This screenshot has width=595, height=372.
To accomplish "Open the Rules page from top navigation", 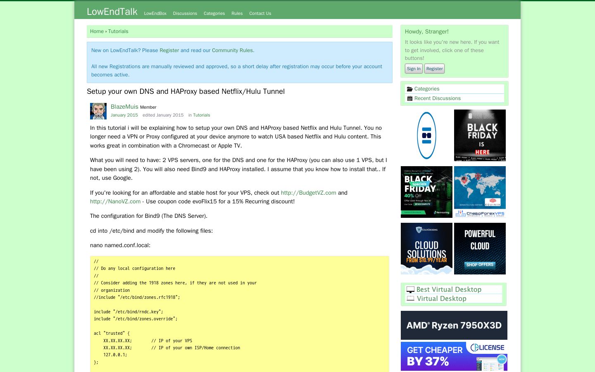I will 237,13.
